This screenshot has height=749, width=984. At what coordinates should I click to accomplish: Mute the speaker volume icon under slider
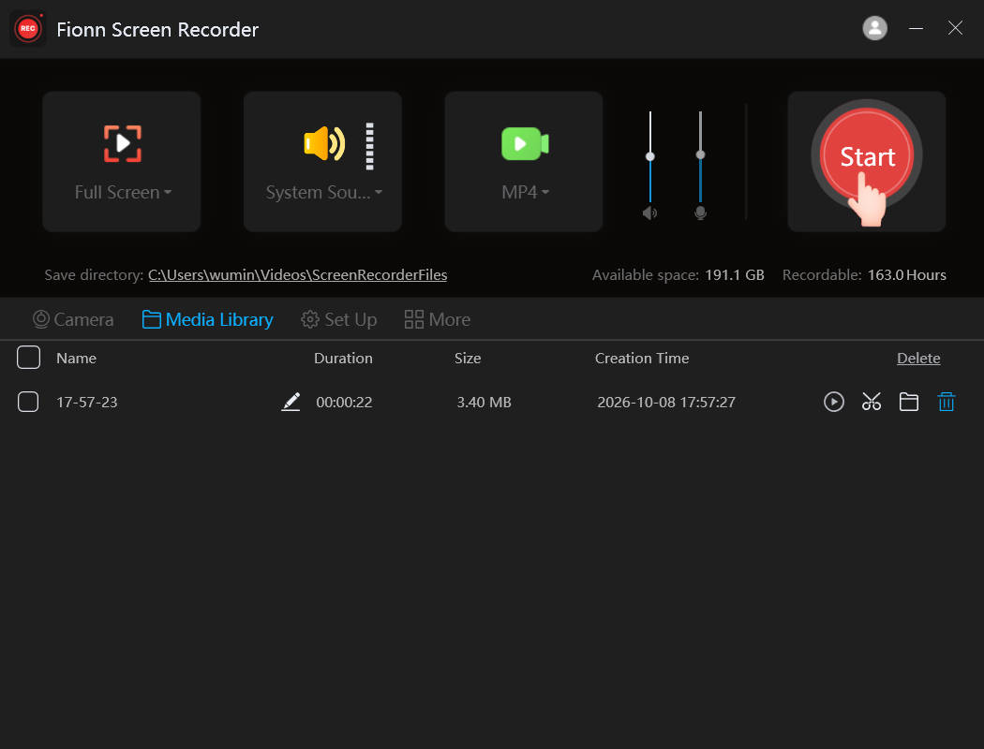(649, 213)
